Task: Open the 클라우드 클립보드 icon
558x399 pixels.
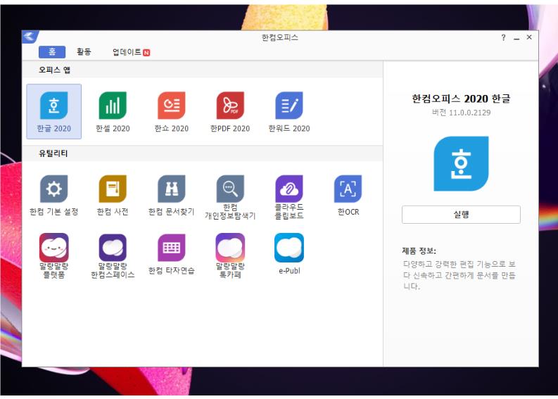Action: 289,189
